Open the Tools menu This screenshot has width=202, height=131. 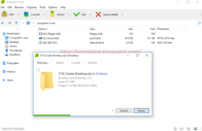pyautogui.click(x=43, y=7)
